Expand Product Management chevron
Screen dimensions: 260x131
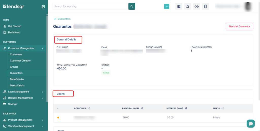tap(42, 120)
